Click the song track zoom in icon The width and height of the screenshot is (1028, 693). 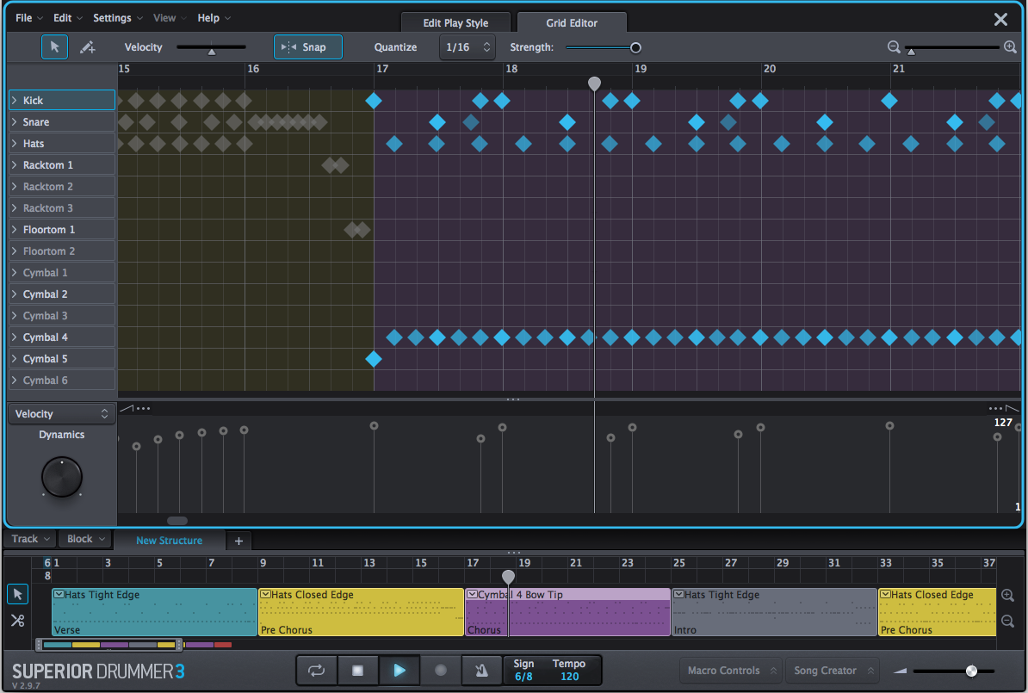pyautogui.click(x=1007, y=596)
